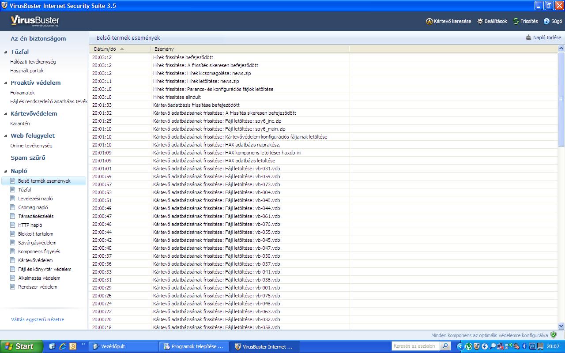Collapse the Napló section triangle
The image size is (565, 353).
coord(5,171)
